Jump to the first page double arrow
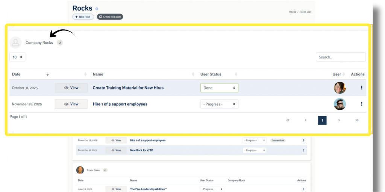This screenshot has width=385, height=192. (288, 120)
